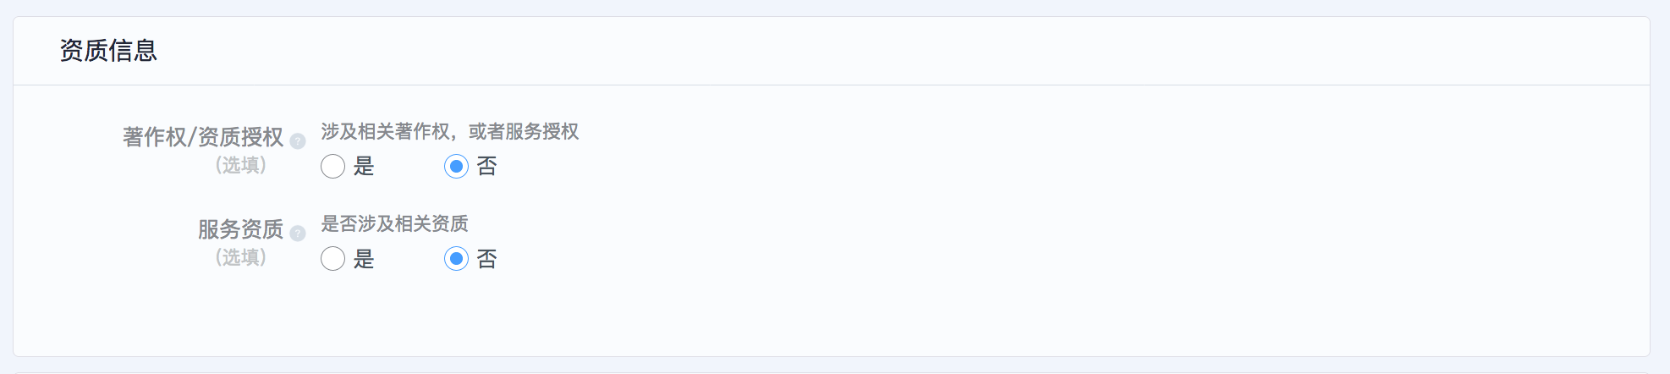
Task: Click help icon beside 服务资质 label
Action: click(x=298, y=234)
